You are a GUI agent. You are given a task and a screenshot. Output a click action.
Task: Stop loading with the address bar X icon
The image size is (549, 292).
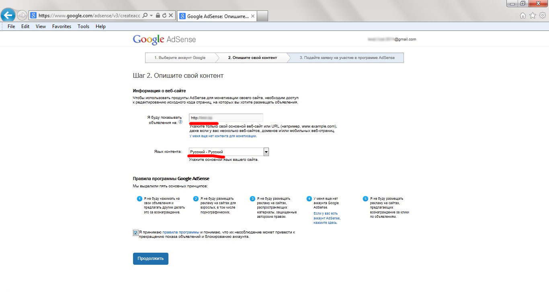pyautogui.click(x=171, y=16)
